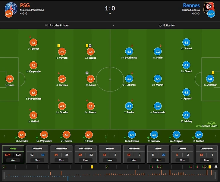Show next Rennes substitutes with right chevron
The image size is (220, 182).
[215, 136]
